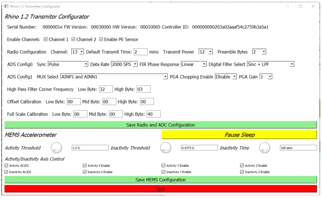Open the Transmit Power dropdown
Image resolution: width=322 pixels, height=198 pixels.
(x=206, y=52)
